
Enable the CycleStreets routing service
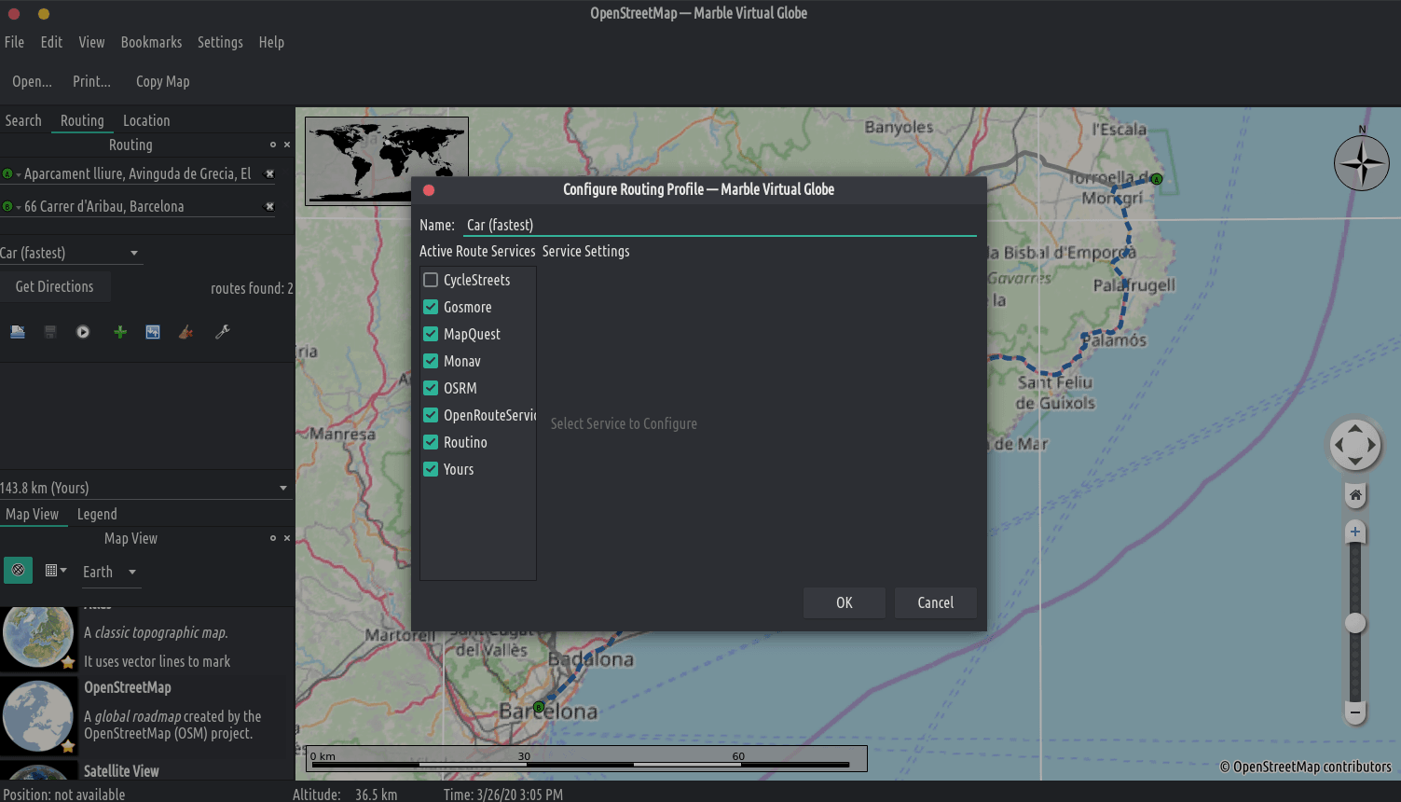[x=431, y=280]
